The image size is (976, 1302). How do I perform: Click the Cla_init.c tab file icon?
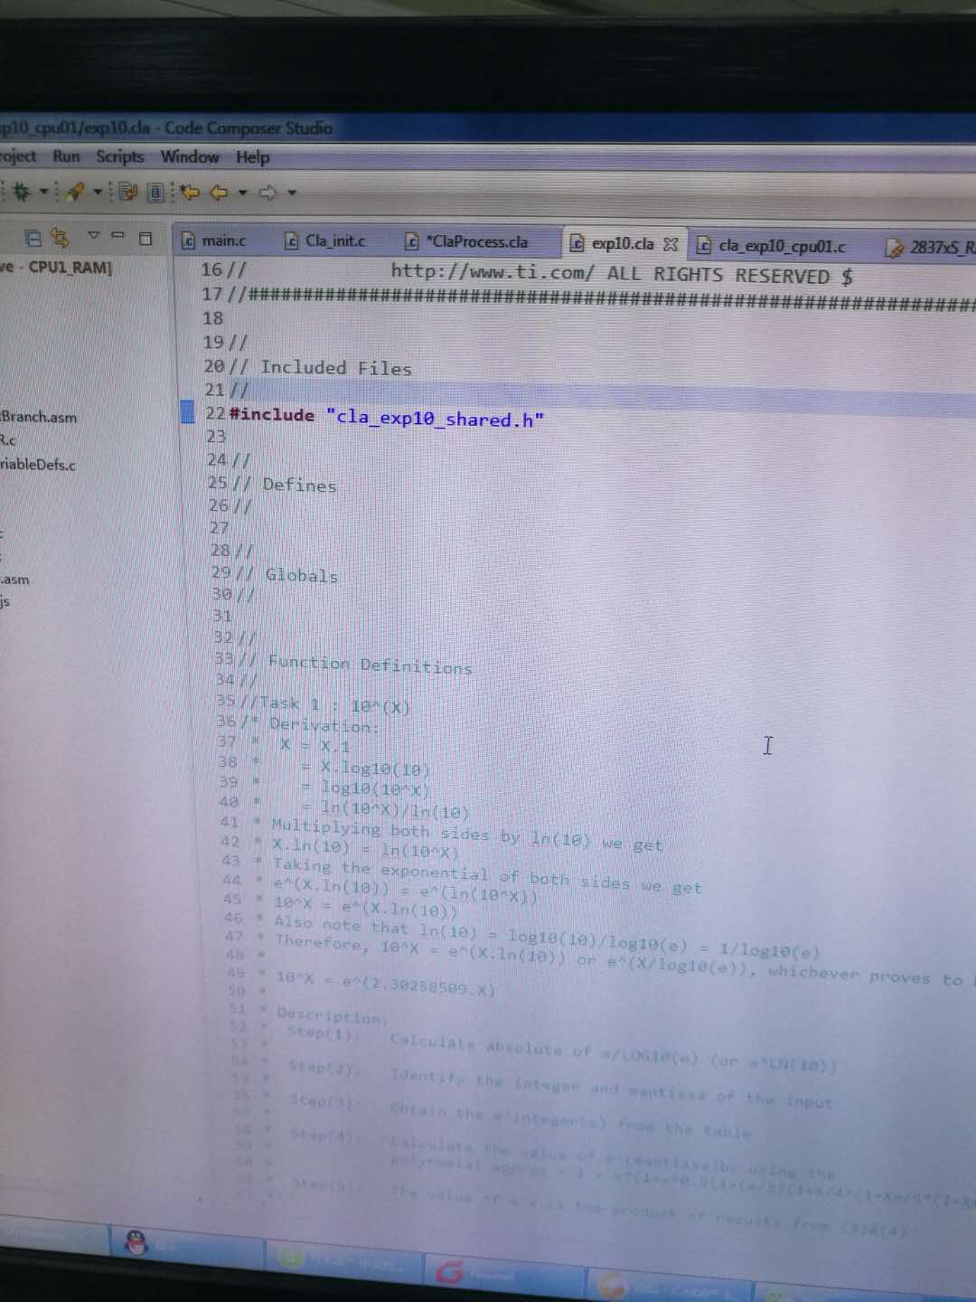click(291, 241)
